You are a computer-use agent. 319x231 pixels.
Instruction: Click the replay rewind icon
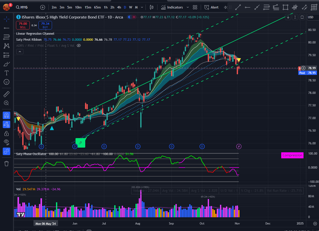pos(225,7)
